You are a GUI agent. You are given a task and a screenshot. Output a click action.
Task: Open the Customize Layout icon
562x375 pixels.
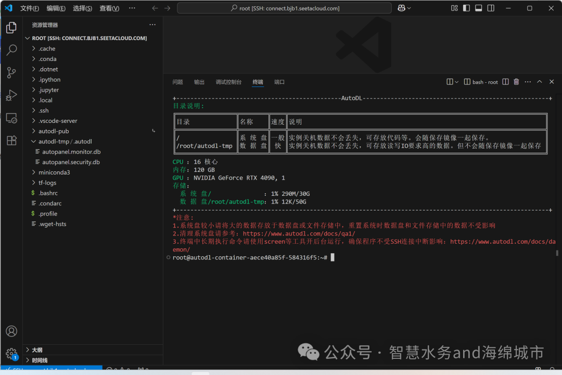(x=454, y=8)
